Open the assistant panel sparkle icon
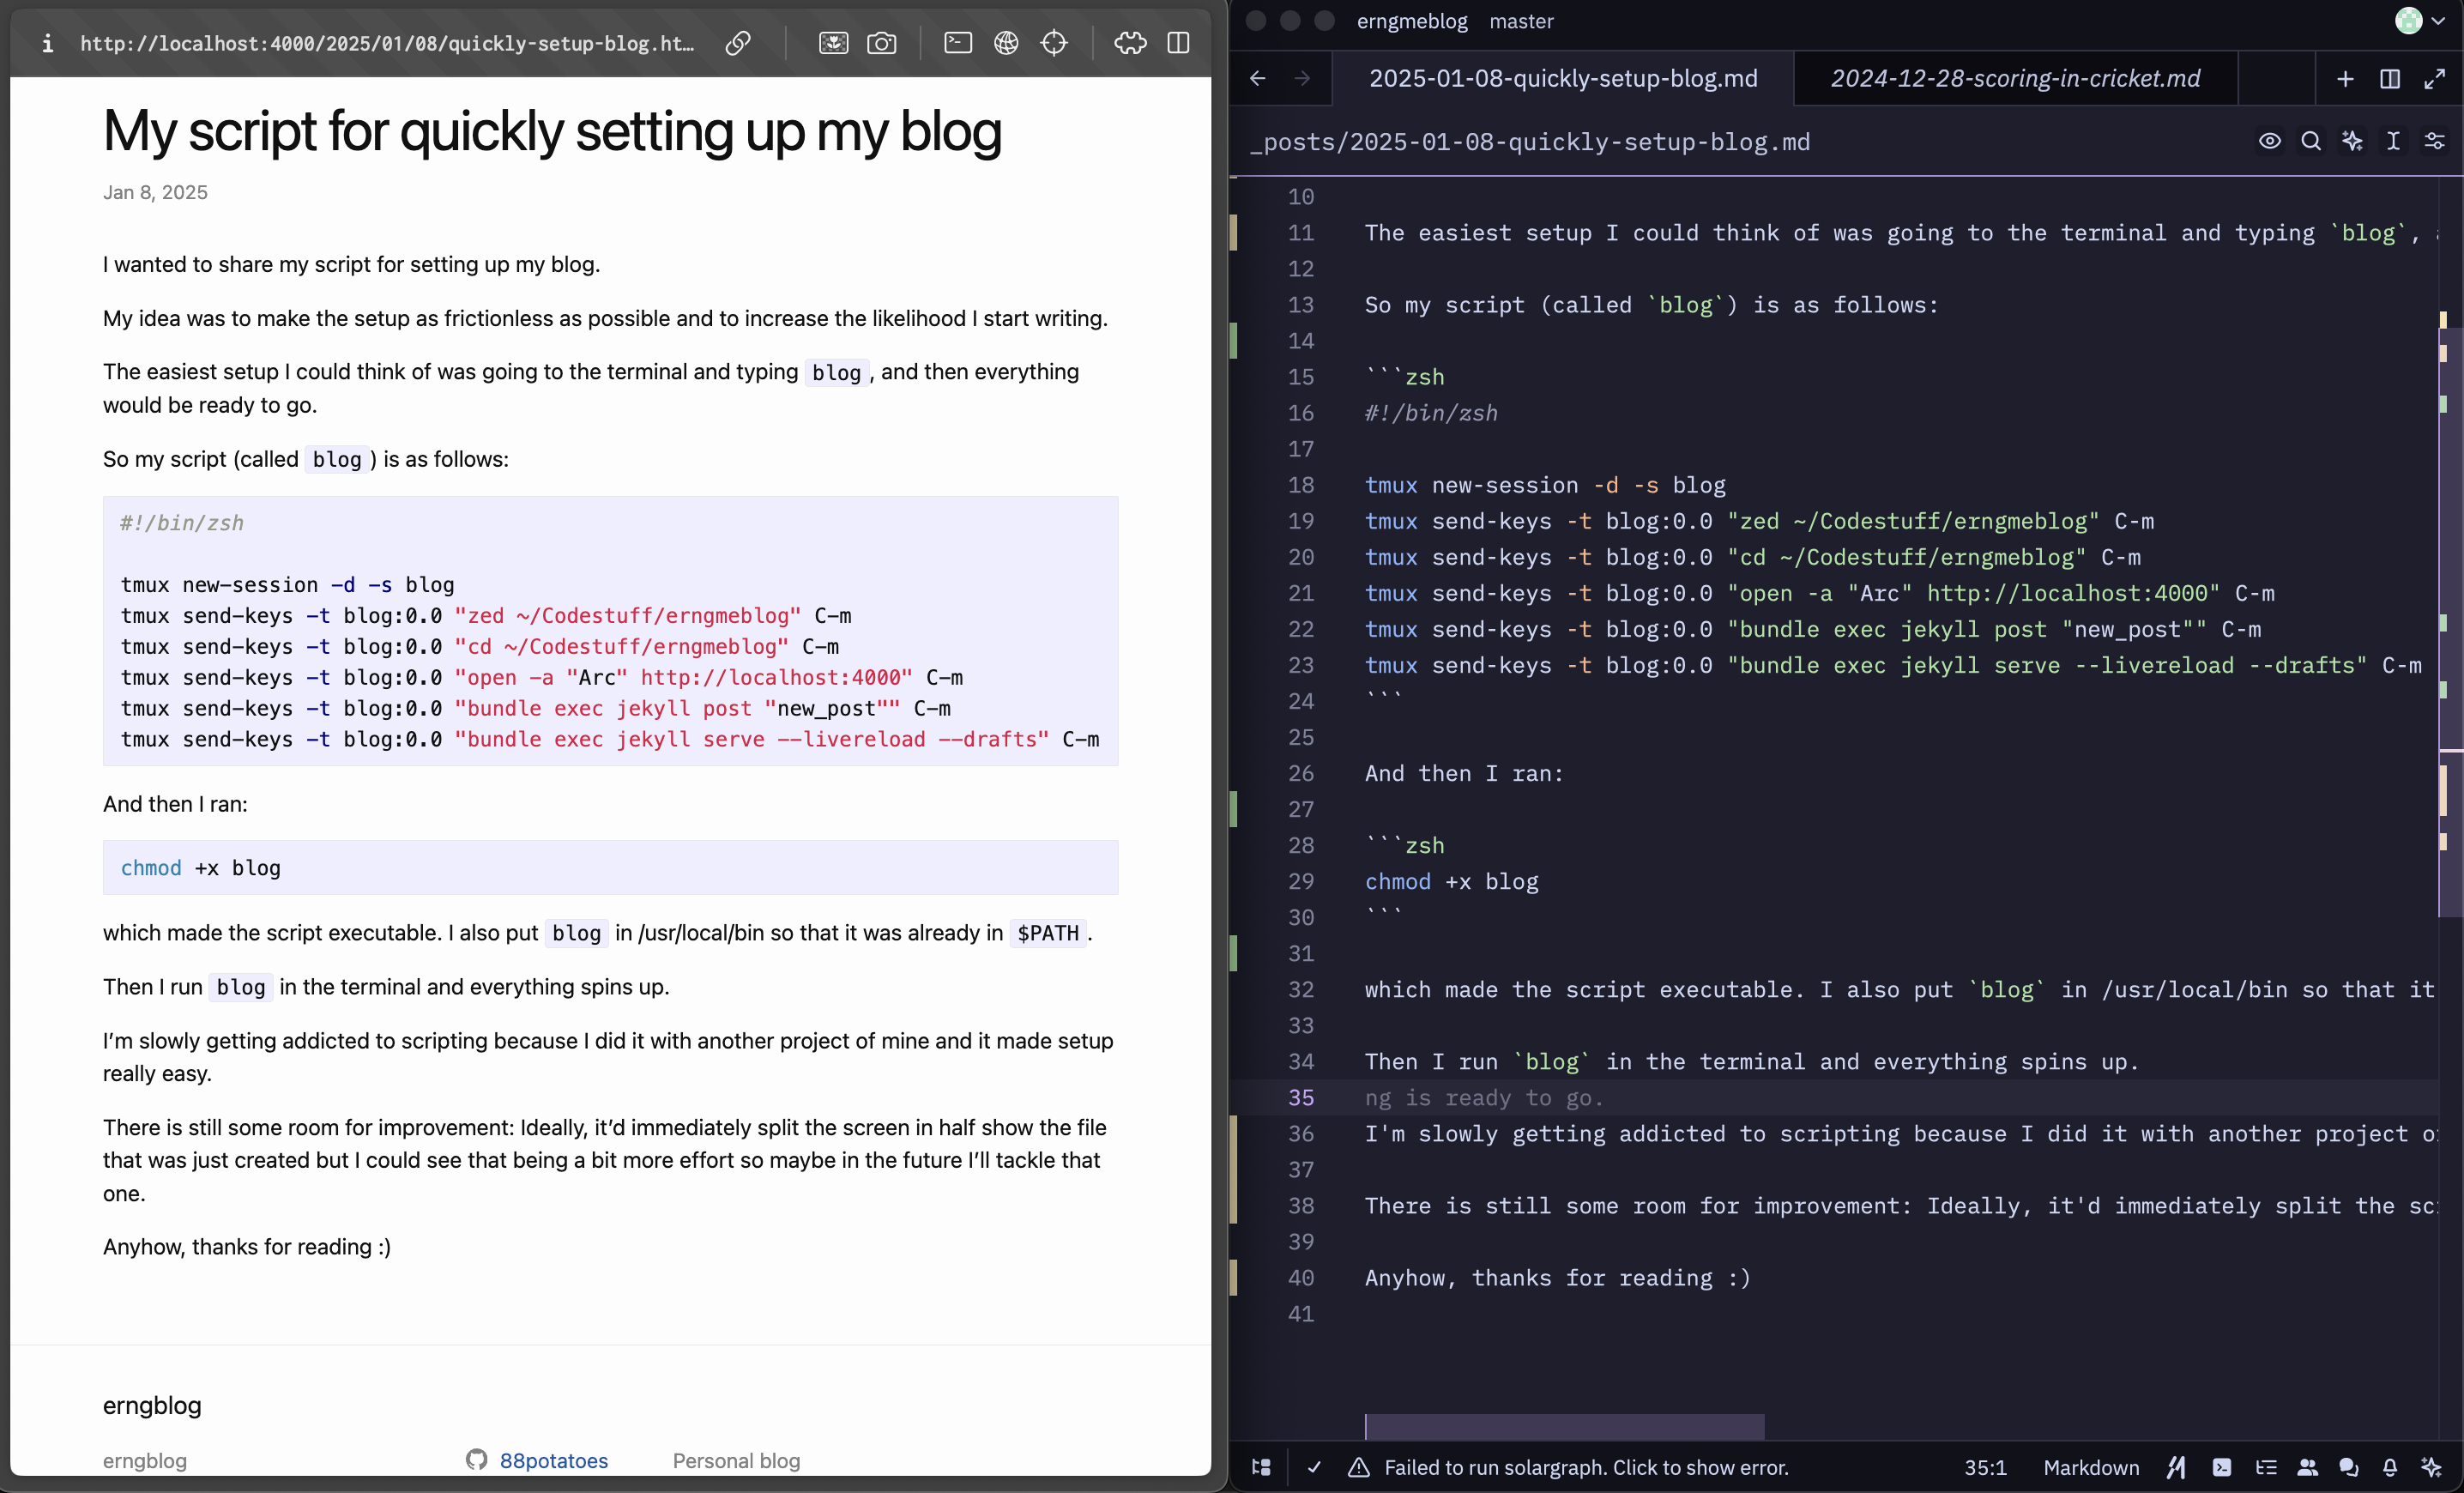 pyautogui.click(x=2431, y=1467)
